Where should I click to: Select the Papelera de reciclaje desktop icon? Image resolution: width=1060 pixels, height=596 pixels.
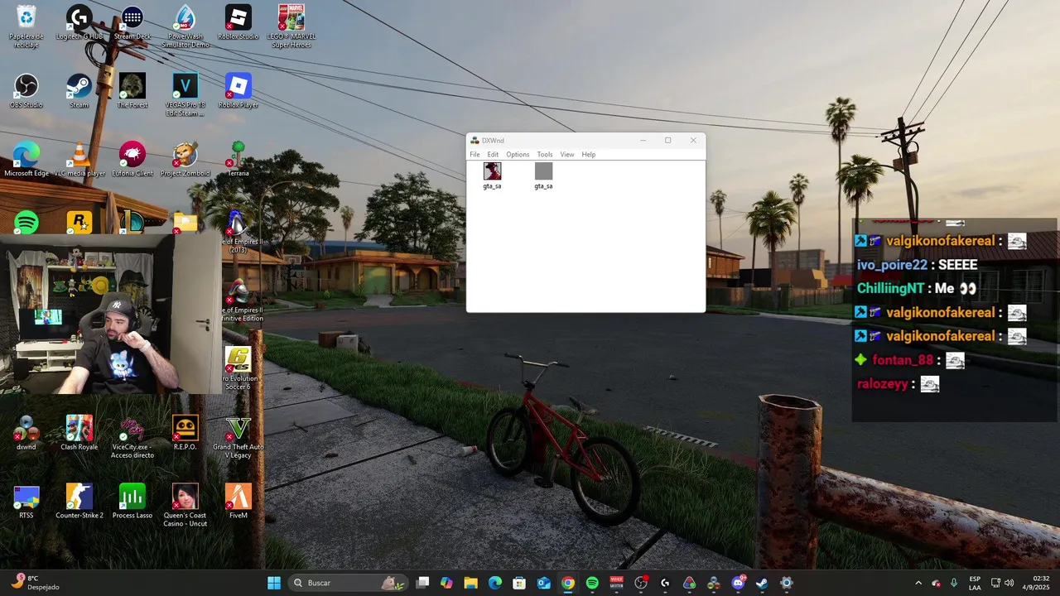[26, 26]
